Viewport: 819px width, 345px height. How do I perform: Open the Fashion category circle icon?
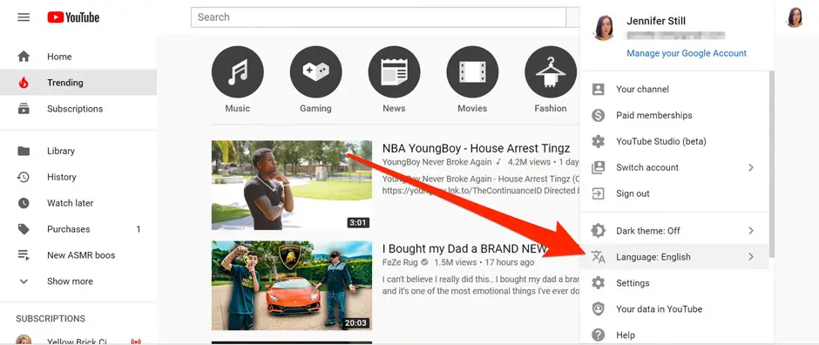551,71
